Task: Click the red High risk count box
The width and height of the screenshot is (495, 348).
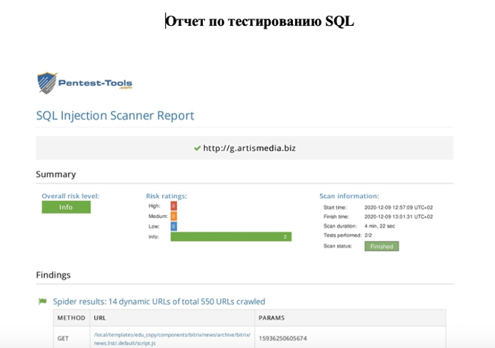Action: click(x=174, y=206)
